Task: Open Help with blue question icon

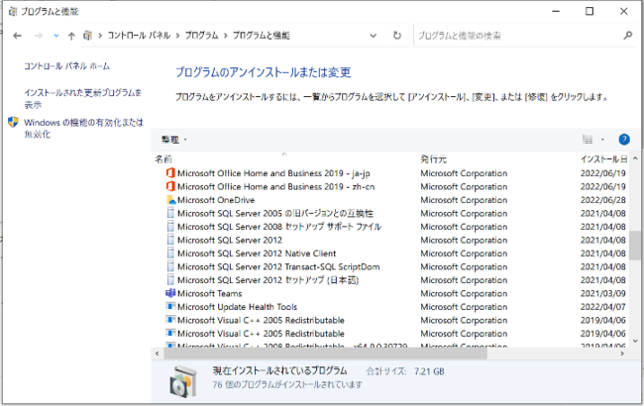Action: 624,140
